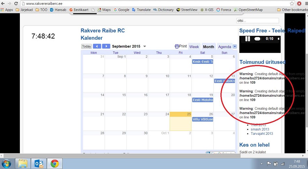The image size is (308, 169).
Task: Open Maps bookmark
Action: coord(104,10)
